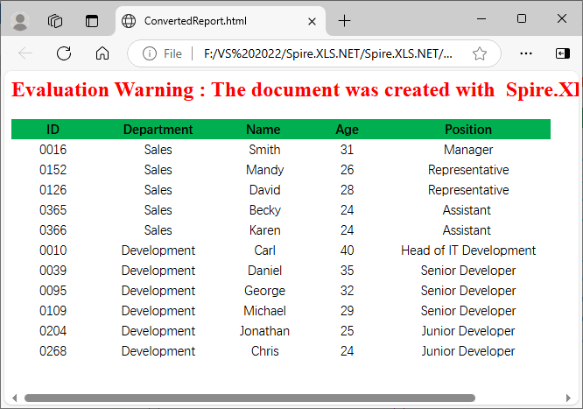Click the ID cell 0126

tap(53, 190)
